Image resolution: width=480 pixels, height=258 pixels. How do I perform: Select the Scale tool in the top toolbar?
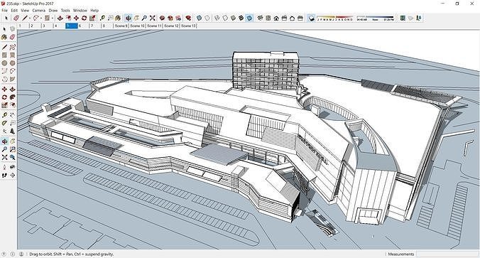(92, 18)
